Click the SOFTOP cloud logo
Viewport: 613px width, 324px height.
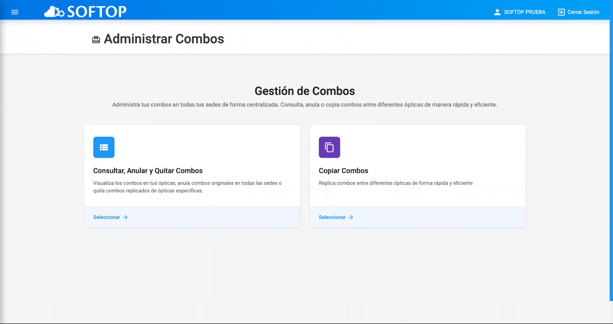[x=85, y=11]
